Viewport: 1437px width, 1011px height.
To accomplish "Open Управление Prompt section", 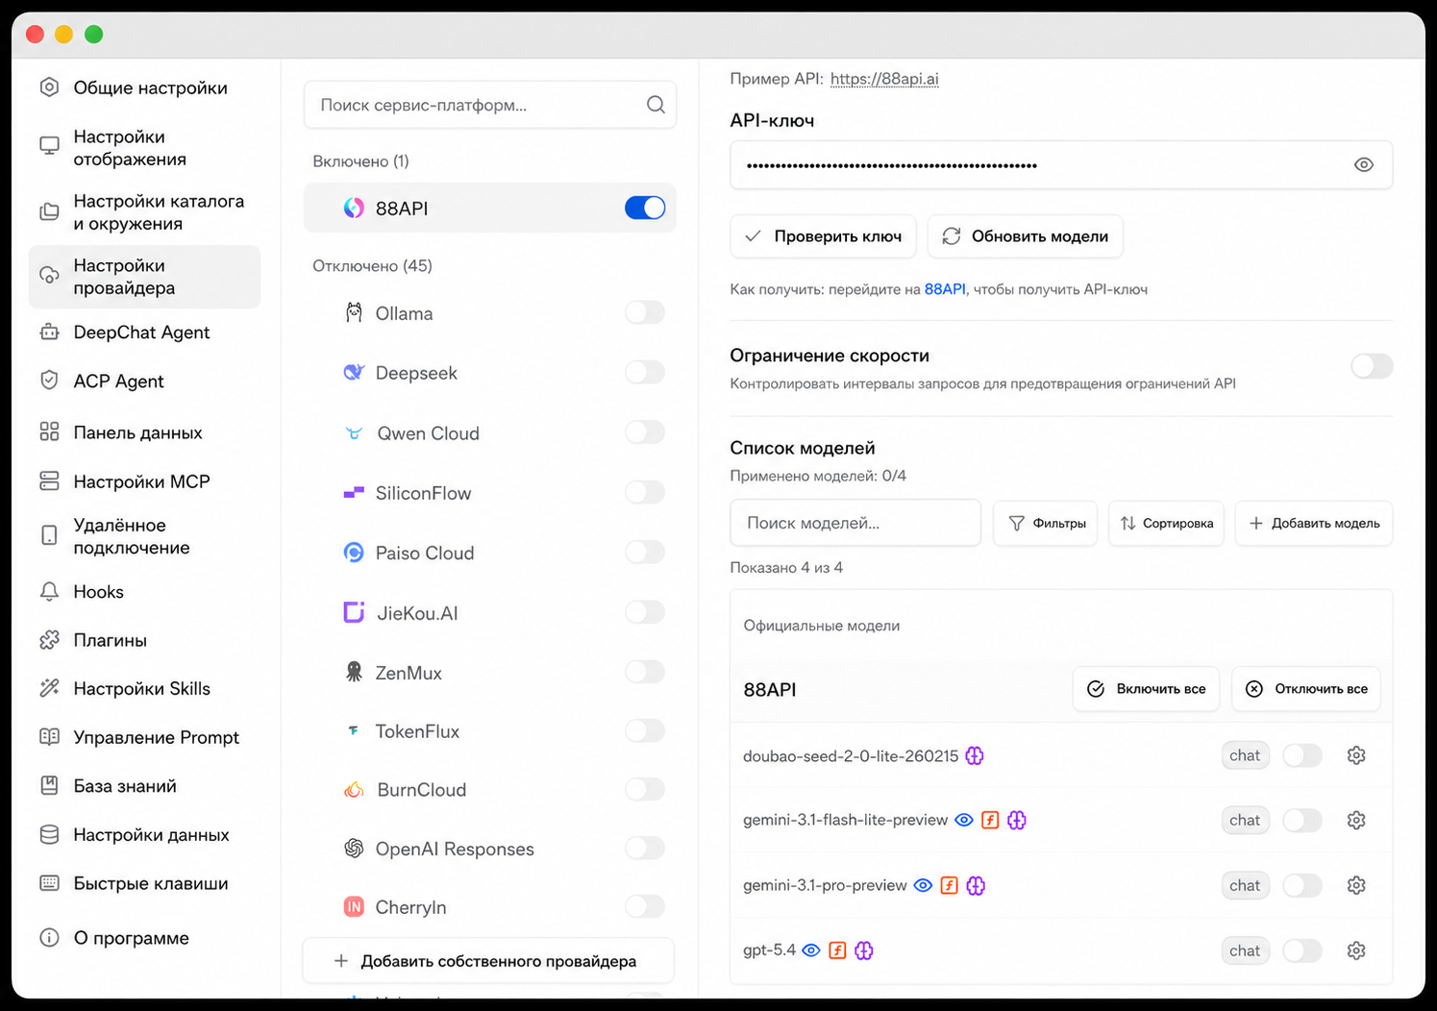I will [x=144, y=737].
